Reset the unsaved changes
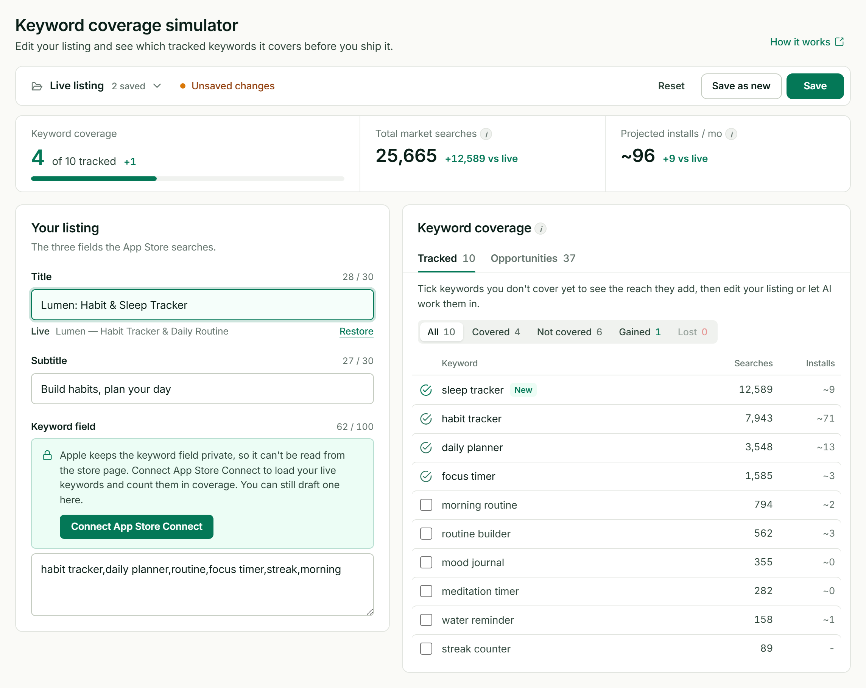The width and height of the screenshot is (866, 688). [671, 86]
